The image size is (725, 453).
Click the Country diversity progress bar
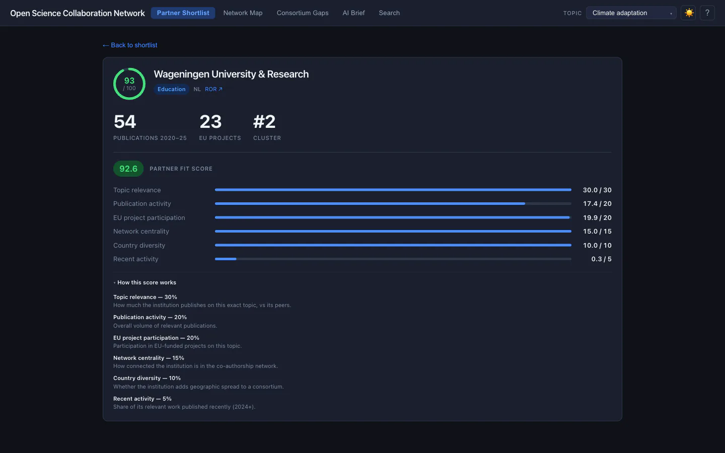(393, 245)
